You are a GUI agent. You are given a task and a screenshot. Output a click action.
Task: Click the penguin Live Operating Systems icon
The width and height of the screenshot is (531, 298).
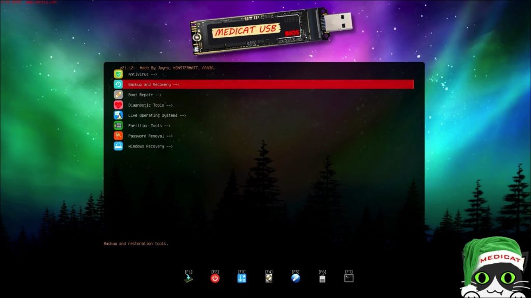(118, 115)
